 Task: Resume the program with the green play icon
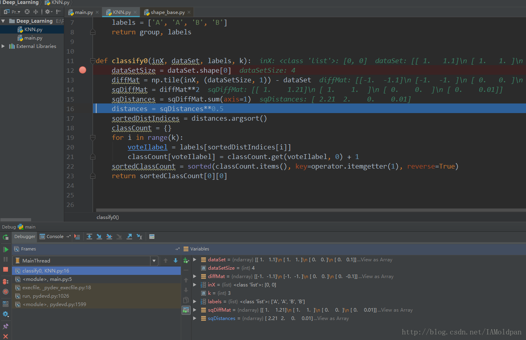[6, 249]
